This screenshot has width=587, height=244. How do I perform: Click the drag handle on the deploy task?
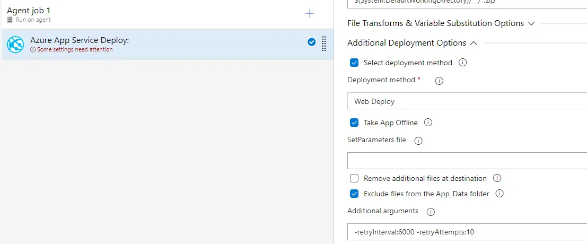tap(324, 43)
